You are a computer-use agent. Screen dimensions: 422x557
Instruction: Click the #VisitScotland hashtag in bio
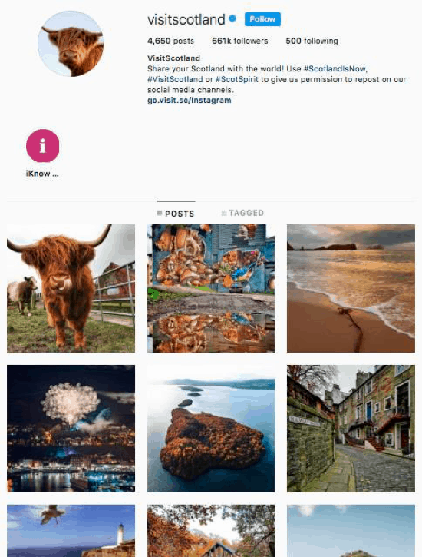pos(175,79)
